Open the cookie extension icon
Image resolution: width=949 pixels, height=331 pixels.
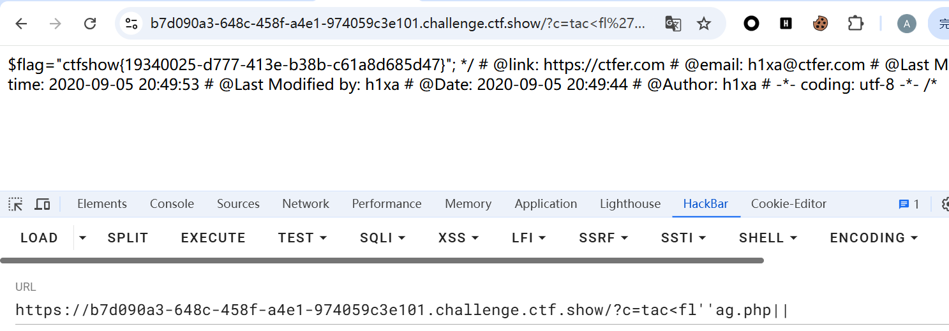click(x=820, y=24)
